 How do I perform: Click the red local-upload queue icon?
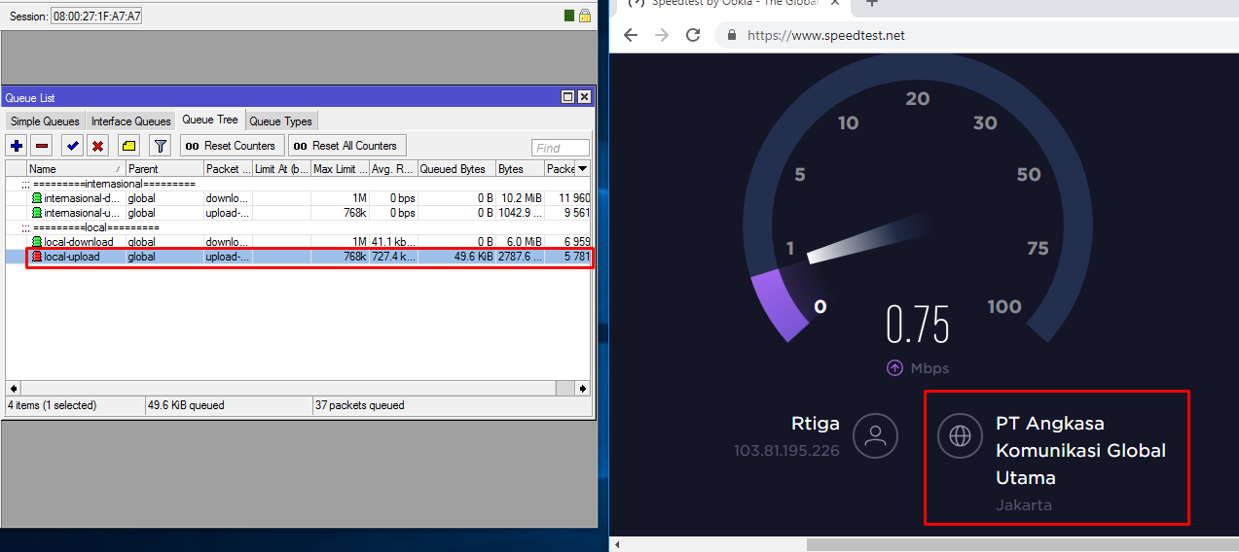click(x=37, y=257)
